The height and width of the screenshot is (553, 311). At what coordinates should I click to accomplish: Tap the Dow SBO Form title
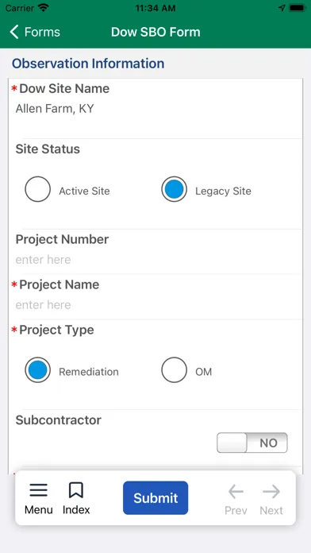coord(155,32)
